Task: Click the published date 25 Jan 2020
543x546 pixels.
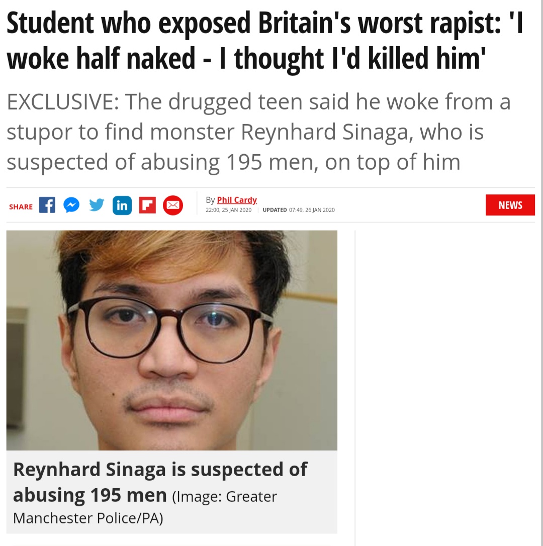Action: [229, 210]
